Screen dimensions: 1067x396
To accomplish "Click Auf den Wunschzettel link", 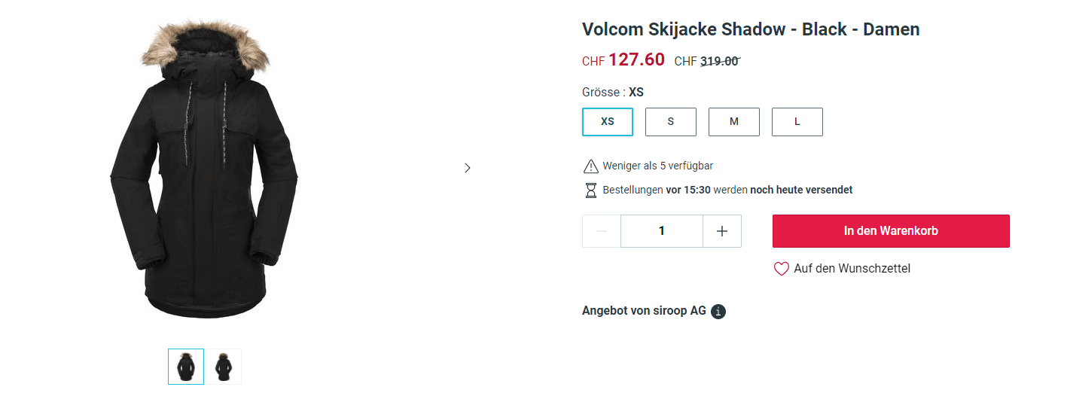I will 852,269.
